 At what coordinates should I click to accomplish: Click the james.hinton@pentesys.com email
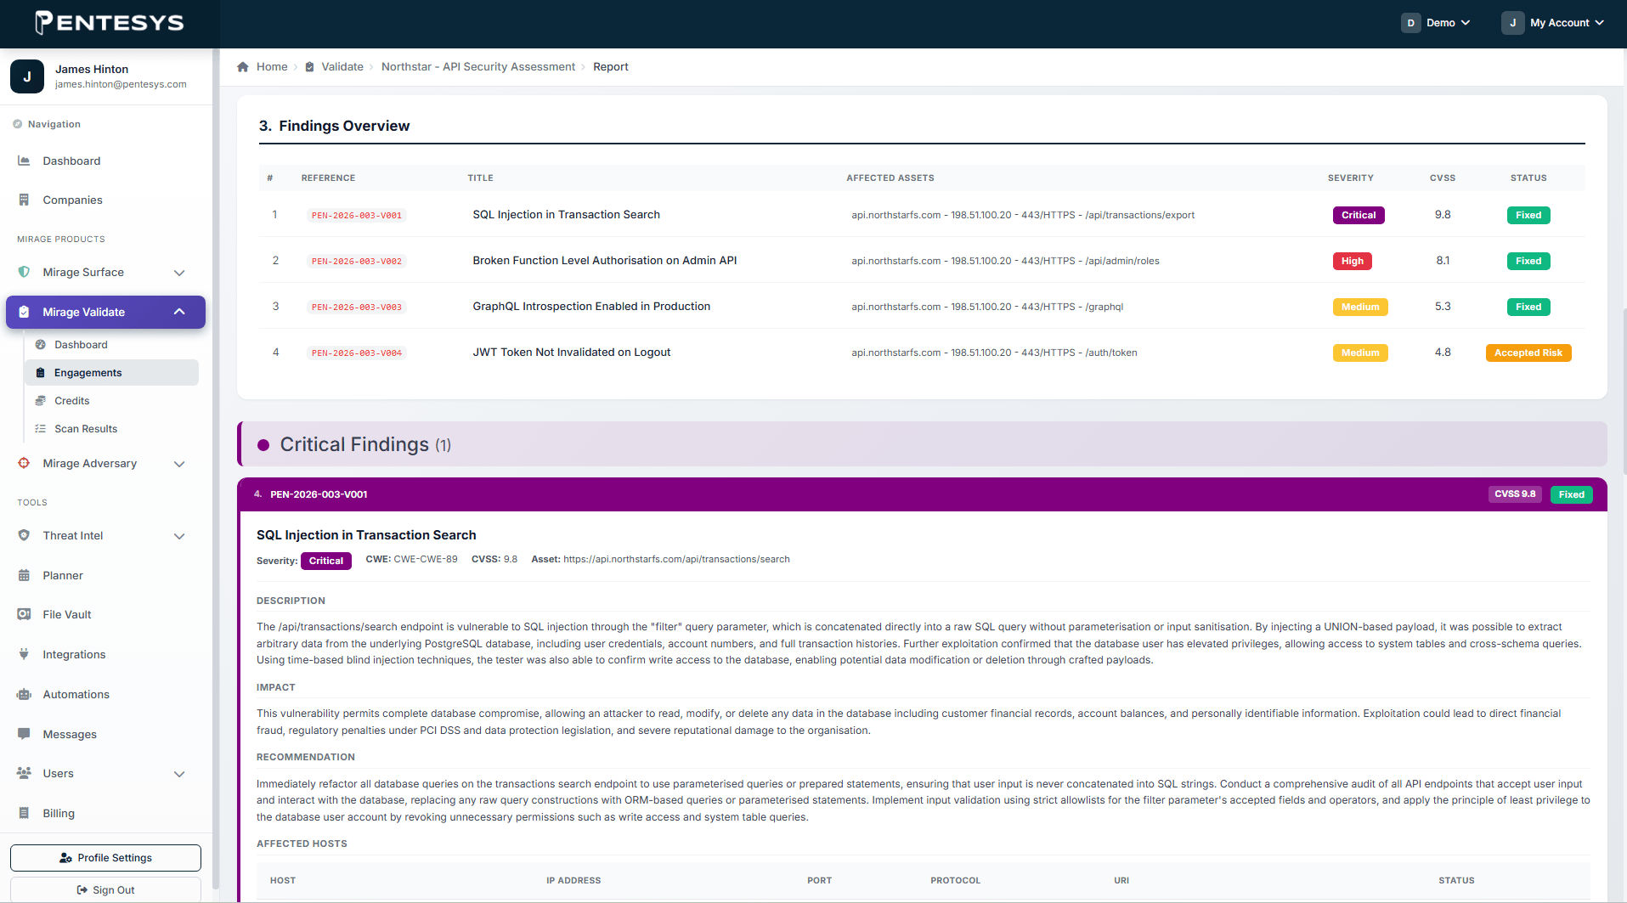tap(121, 84)
